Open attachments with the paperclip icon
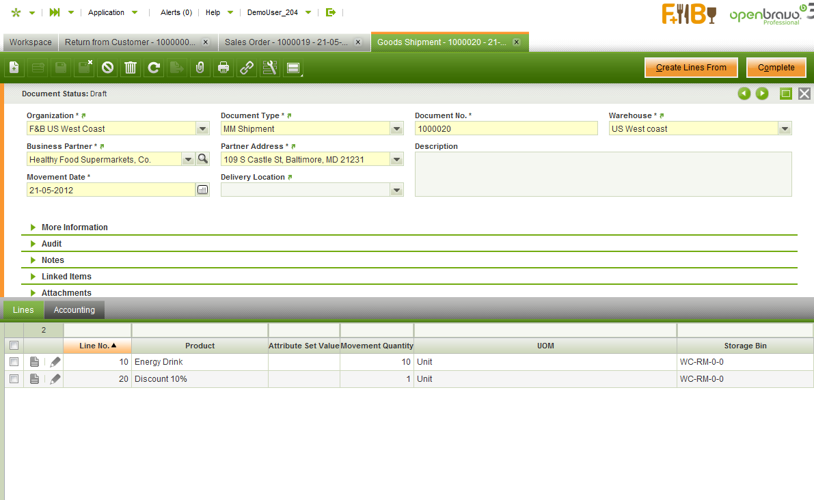Image resolution: width=814 pixels, height=500 pixels. tap(200, 68)
